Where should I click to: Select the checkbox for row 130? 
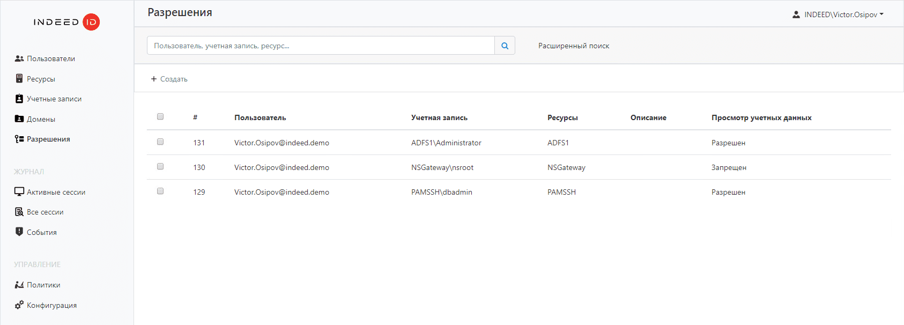(x=160, y=167)
